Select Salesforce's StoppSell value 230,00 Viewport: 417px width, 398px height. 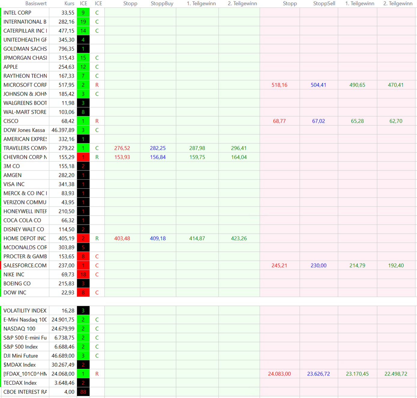click(x=318, y=266)
